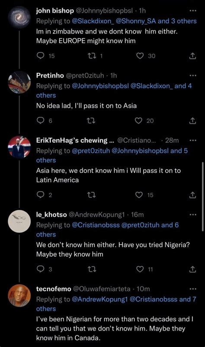Open more options on tecnofemo's tweet
The height and width of the screenshot is (347, 205).
point(193,289)
